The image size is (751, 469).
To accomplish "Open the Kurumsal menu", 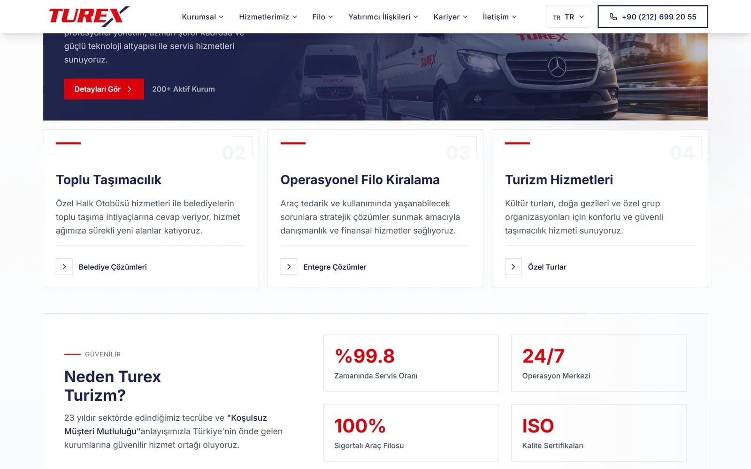I will pos(202,17).
